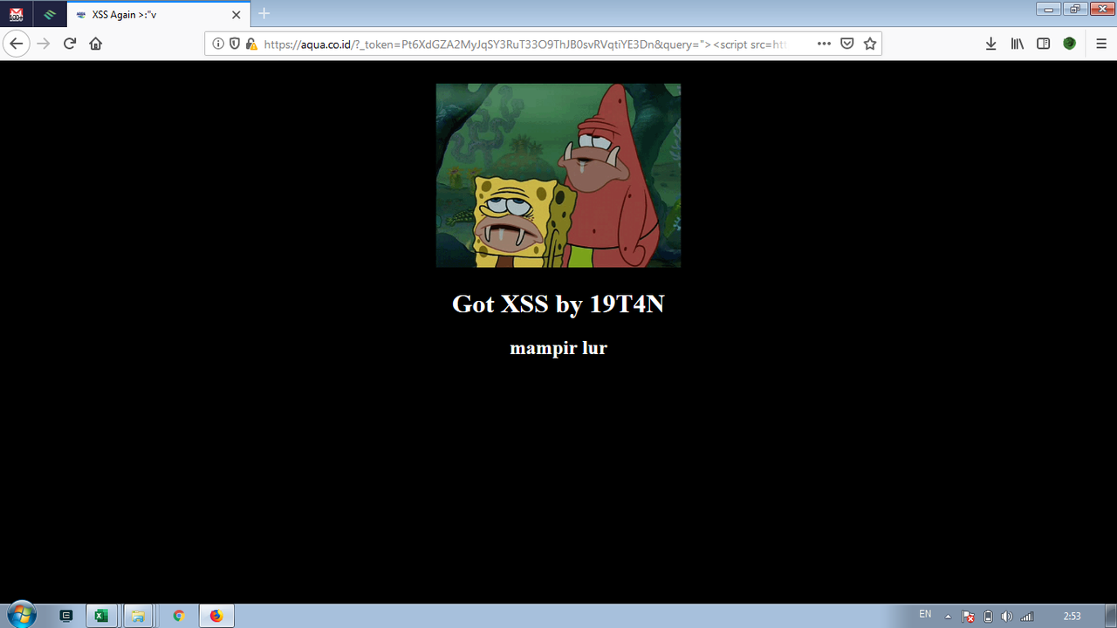
Task: Open the Downloads panel
Action: click(990, 44)
